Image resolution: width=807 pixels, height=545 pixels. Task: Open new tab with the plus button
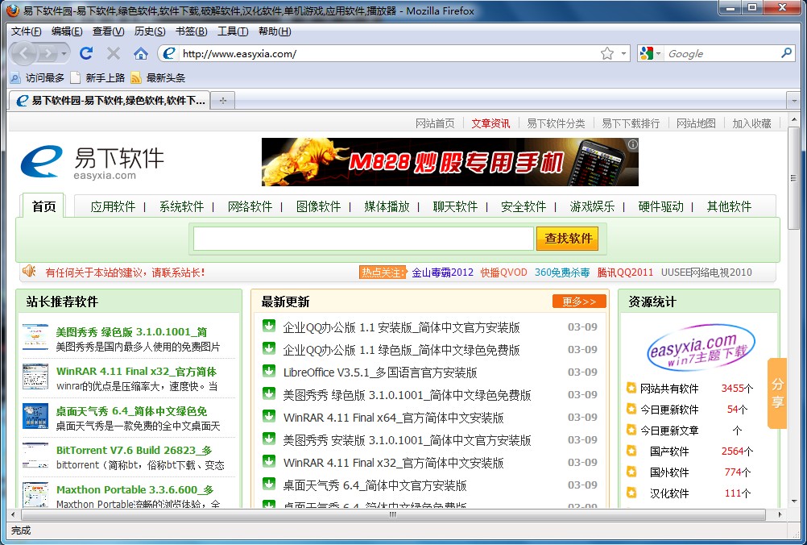point(223,101)
